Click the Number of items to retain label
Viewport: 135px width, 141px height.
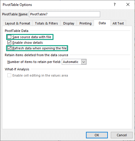pyautogui.click(x=34, y=62)
